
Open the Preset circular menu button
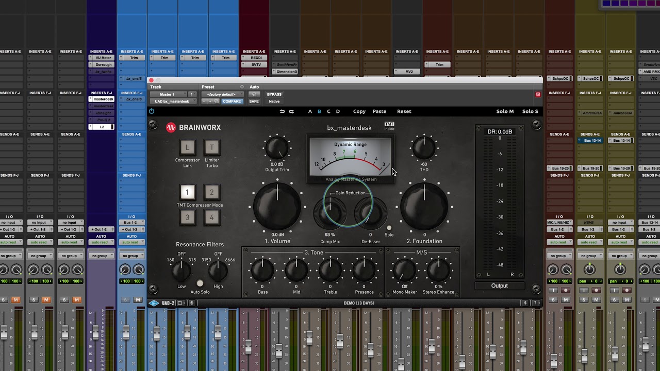(x=242, y=87)
